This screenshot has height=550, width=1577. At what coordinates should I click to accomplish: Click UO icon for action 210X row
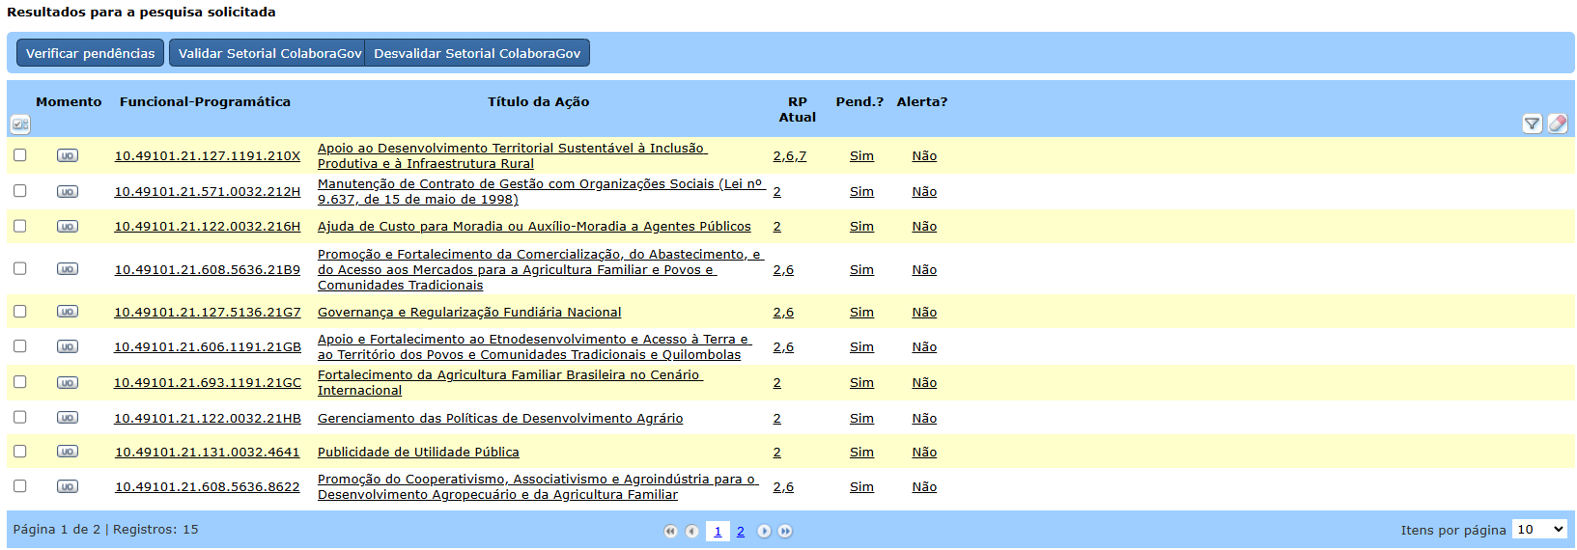click(68, 155)
